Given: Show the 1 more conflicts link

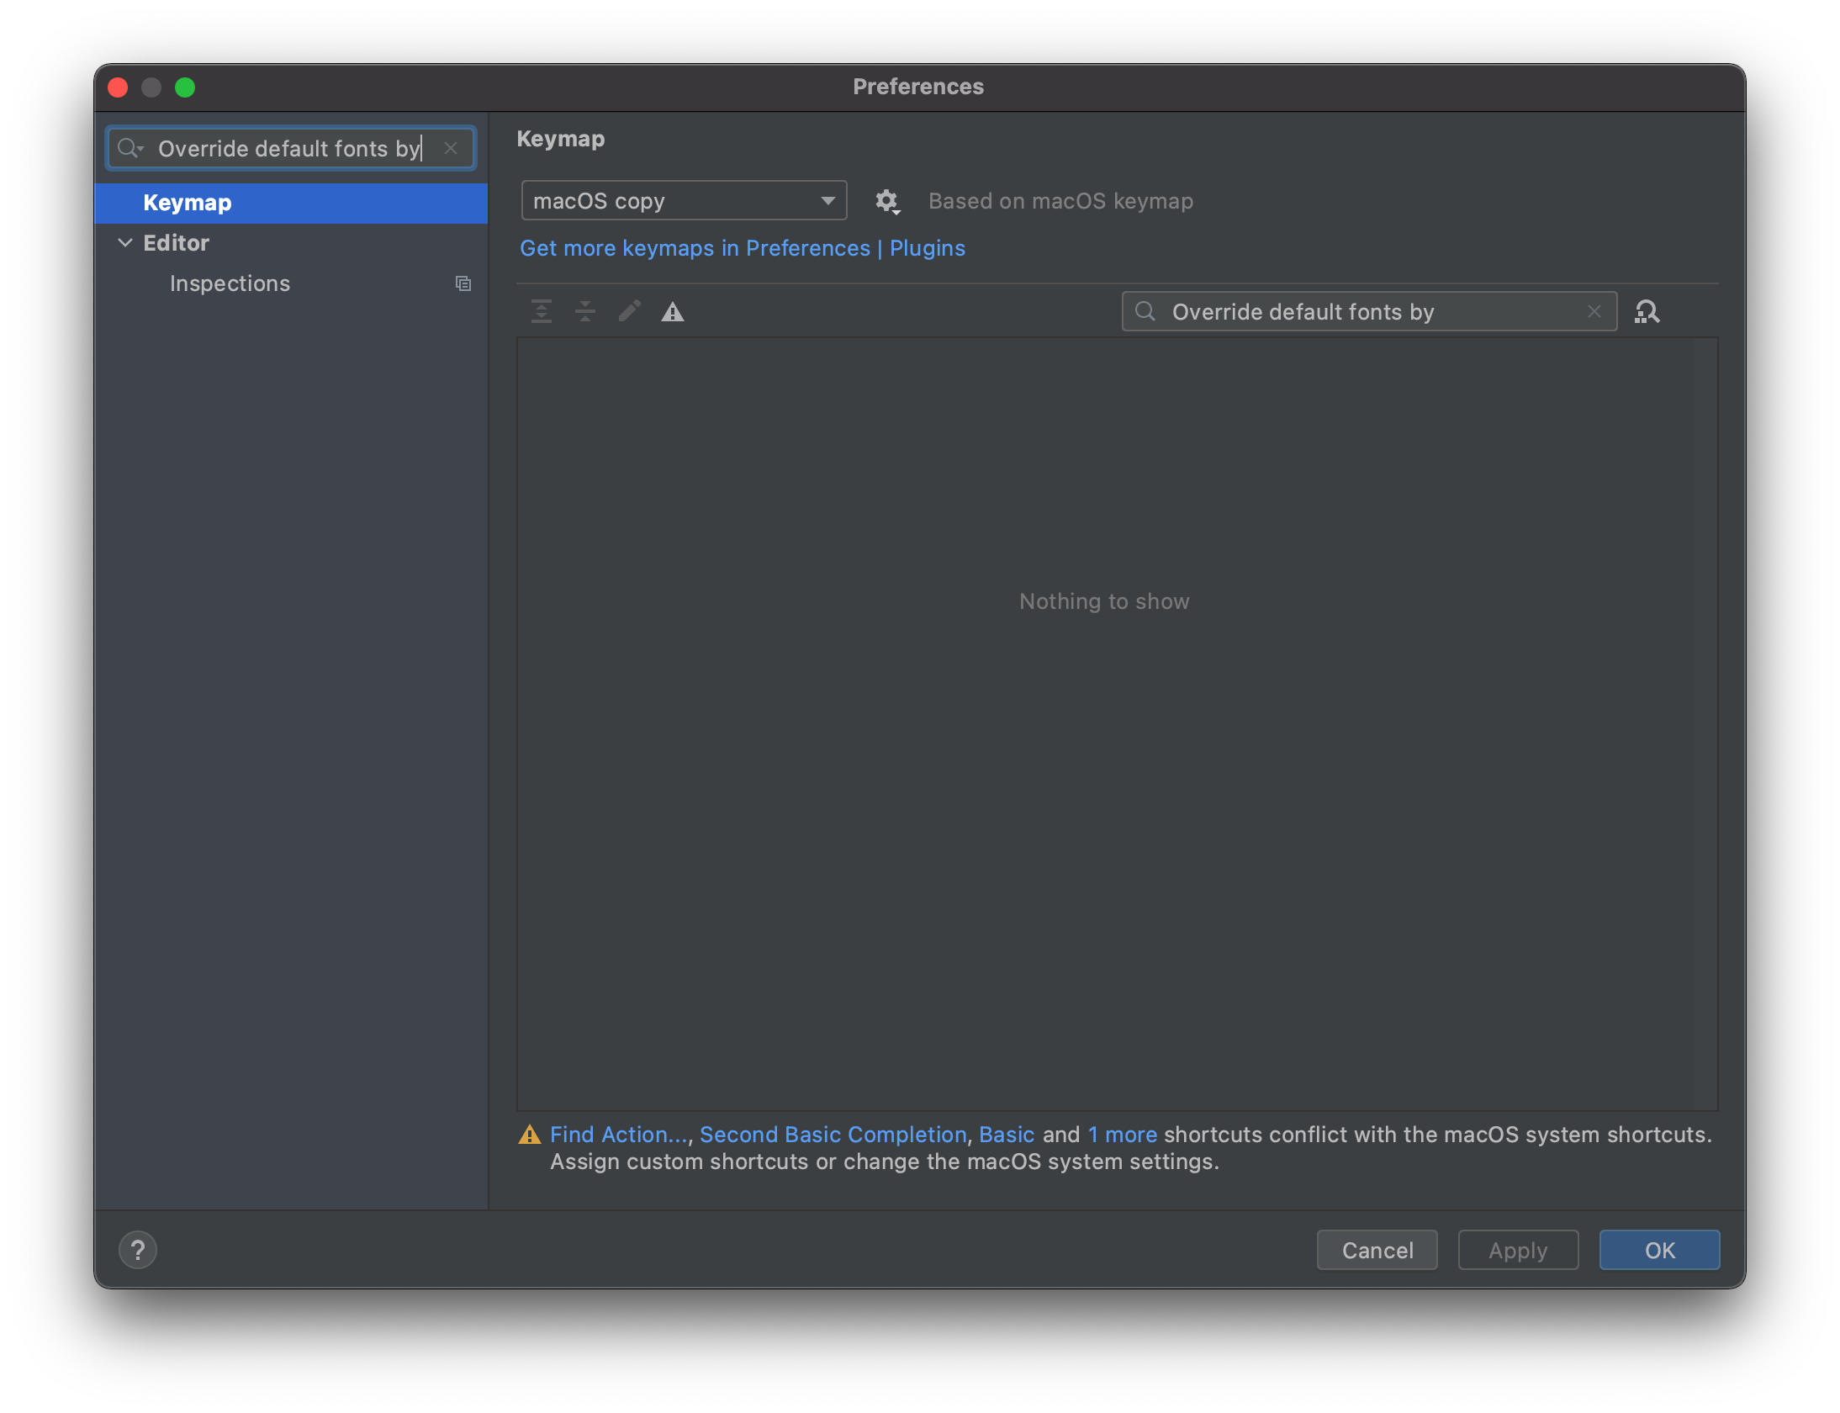Looking at the screenshot, I should [x=1123, y=1135].
